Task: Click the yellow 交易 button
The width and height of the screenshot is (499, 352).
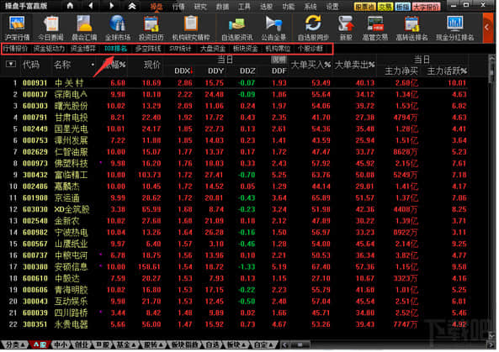Action: coord(385,7)
